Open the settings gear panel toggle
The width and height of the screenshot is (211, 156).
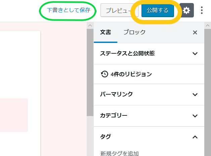point(186,10)
